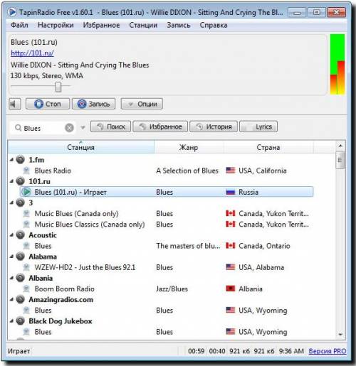
Task: Collapse the Acoustic group in tree
Action: pyautogui.click(x=11, y=235)
